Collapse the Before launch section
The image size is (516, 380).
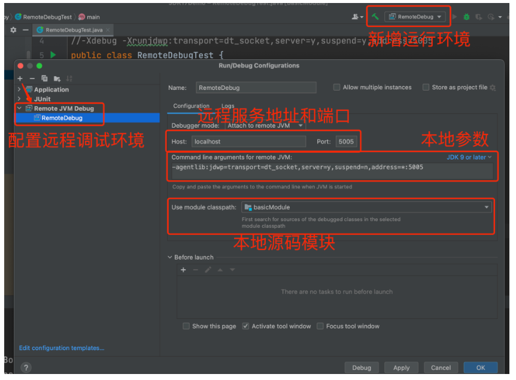click(170, 257)
